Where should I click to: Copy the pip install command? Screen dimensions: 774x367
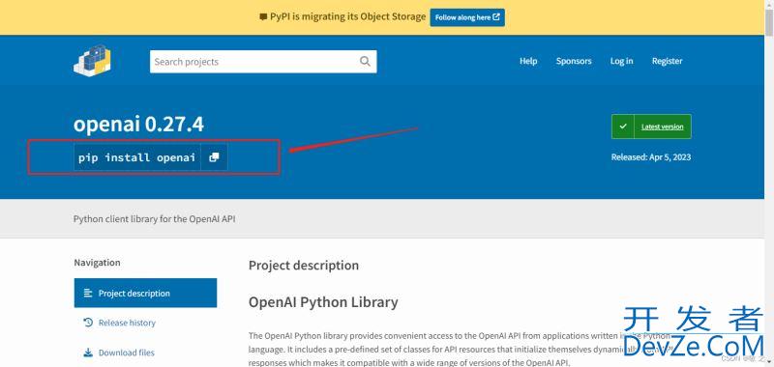(214, 157)
